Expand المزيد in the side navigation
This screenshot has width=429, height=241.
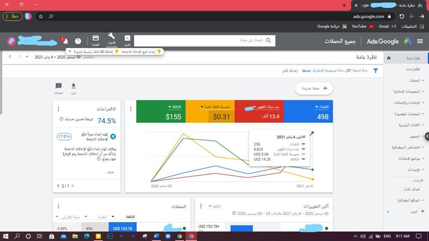point(417,211)
